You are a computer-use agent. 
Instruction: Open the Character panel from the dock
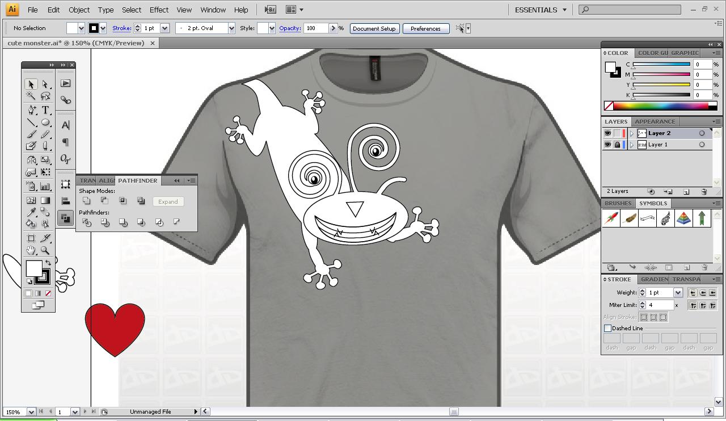pyautogui.click(x=66, y=125)
